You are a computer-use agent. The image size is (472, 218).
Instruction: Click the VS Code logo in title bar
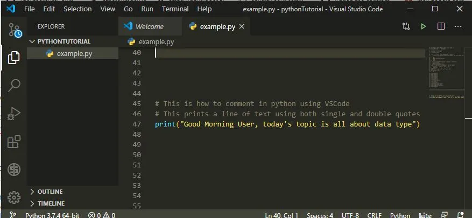[11, 9]
